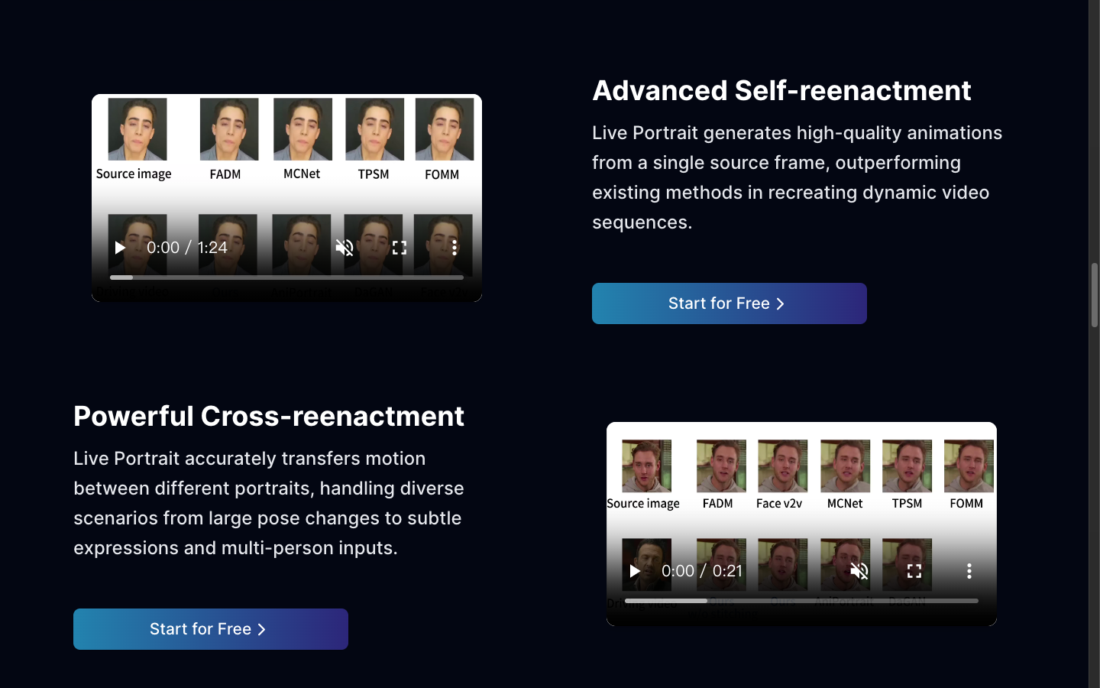Click the TPSM thumbnail in the 0:21 video
Viewport: 1100px width, 688px height.
coord(907,466)
